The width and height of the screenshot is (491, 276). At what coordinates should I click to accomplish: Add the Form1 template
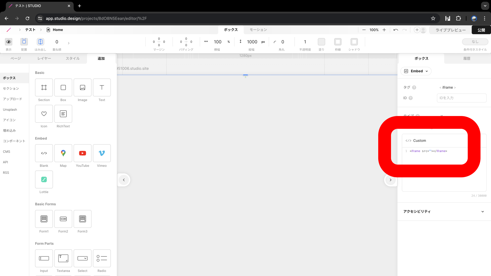pyautogui.click(x=44, y=219)
